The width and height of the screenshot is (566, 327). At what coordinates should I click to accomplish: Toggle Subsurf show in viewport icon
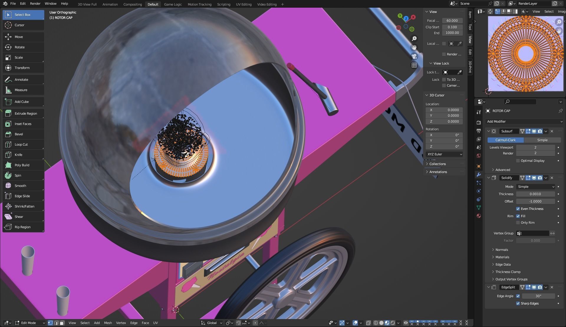pos(534,131)
